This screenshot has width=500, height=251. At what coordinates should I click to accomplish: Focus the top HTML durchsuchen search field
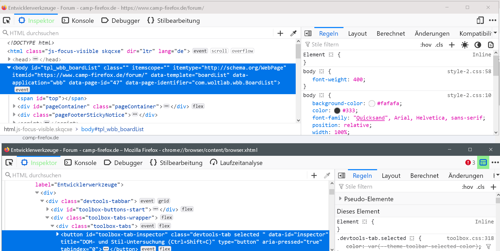coord(131,33)
